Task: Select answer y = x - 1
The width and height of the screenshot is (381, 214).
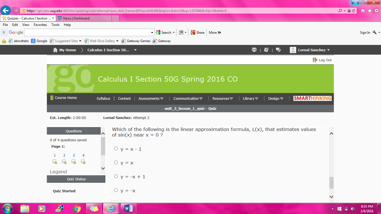Action: tap(116, 149)
